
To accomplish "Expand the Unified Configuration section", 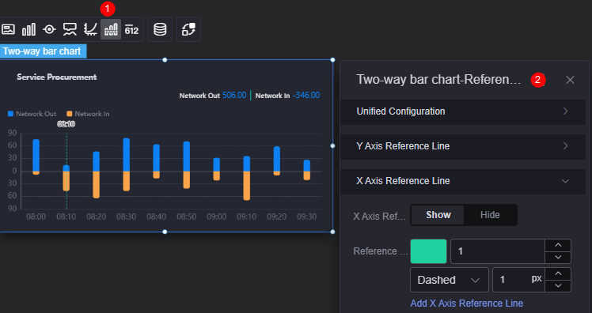I will pos(463,111).
